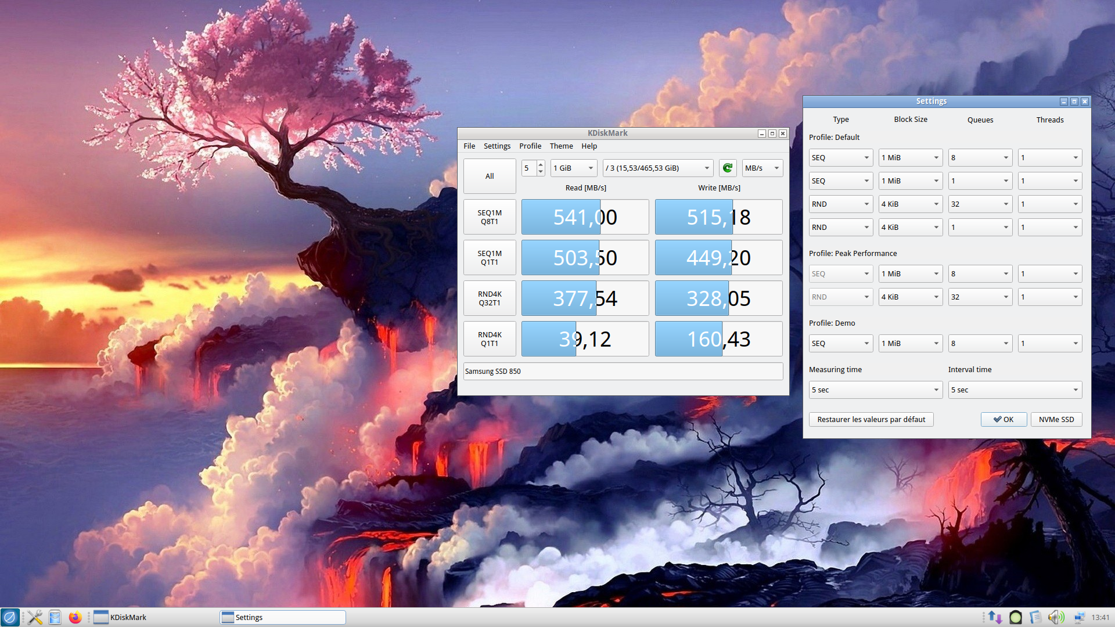
Task: Click the test count field showing 5
Action: [x=529, y=168]
